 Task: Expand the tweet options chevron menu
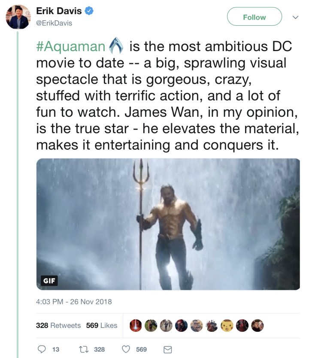295,17
